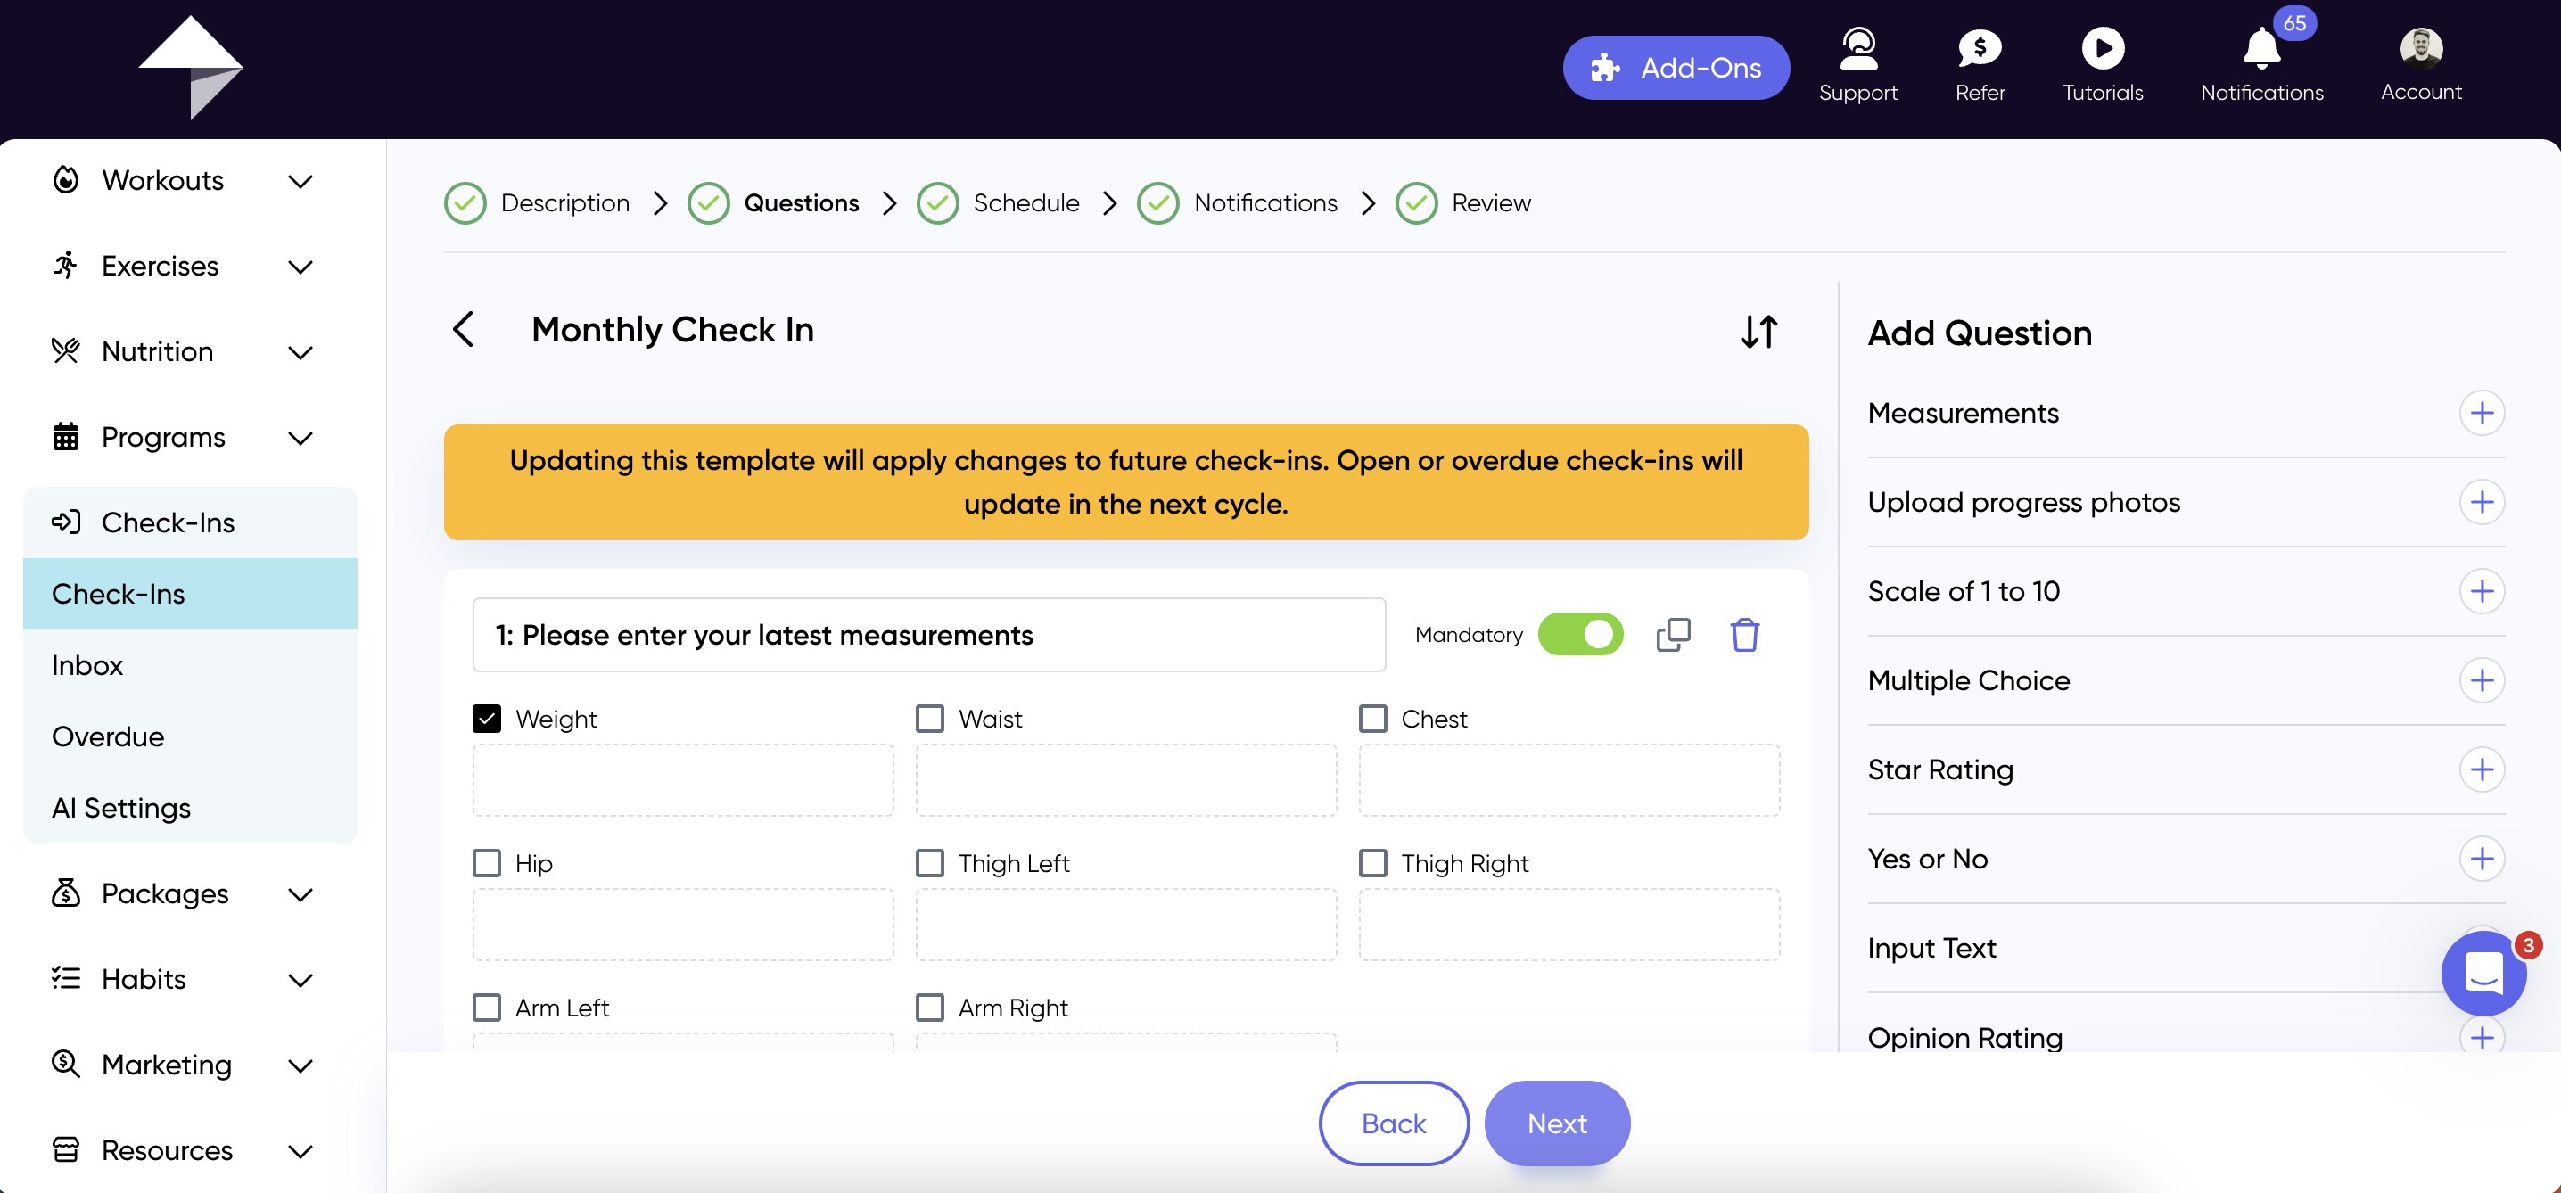Open the Overdue submenu item
This screenshot has width=2561, height=1193.
tap(190, 736)
